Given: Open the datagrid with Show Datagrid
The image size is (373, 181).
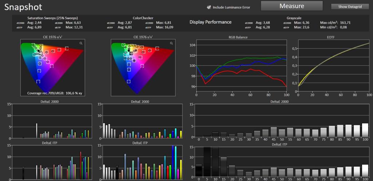Looking at the screenshot, I should point(350,7).
